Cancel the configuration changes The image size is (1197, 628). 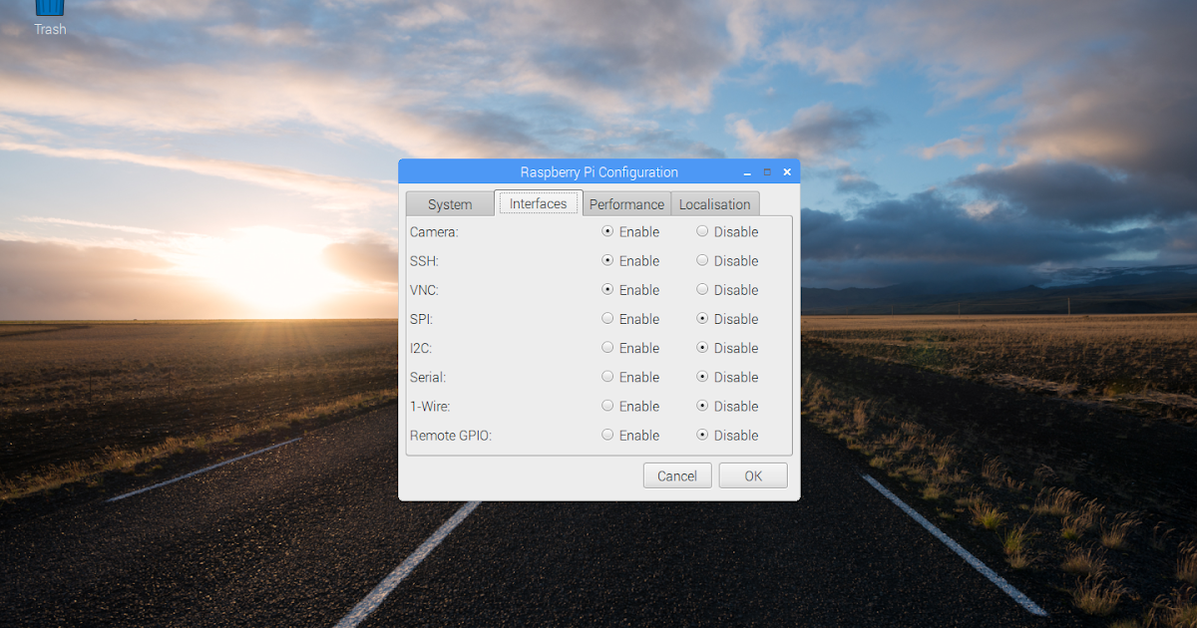click(x=677, y=475)
